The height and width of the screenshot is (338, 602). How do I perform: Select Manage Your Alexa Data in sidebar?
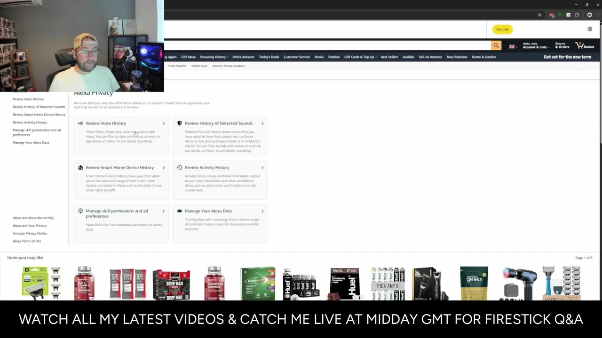pos(31,142)
